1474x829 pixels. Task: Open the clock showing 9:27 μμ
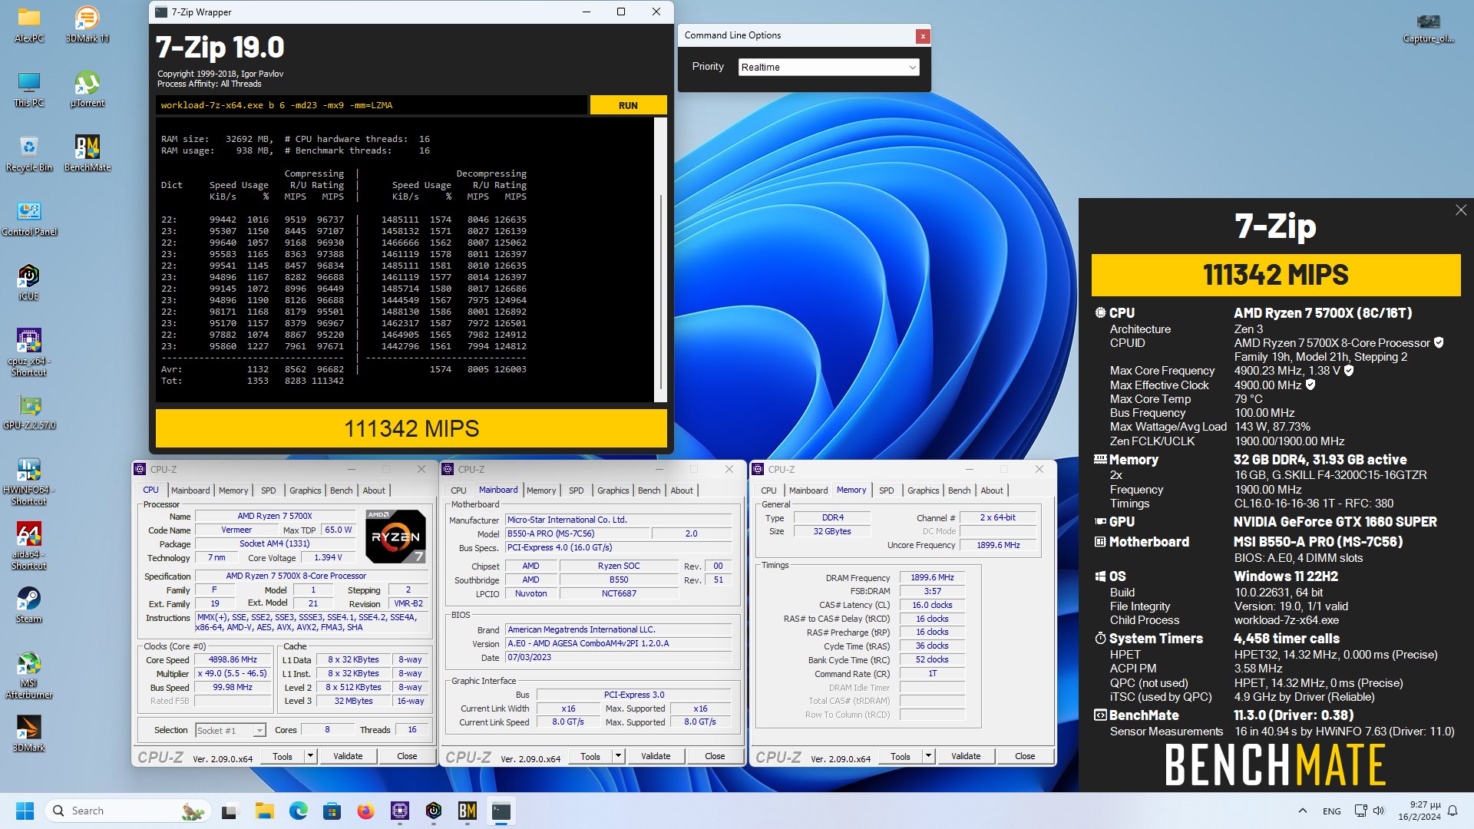[x=1419, y=811]
